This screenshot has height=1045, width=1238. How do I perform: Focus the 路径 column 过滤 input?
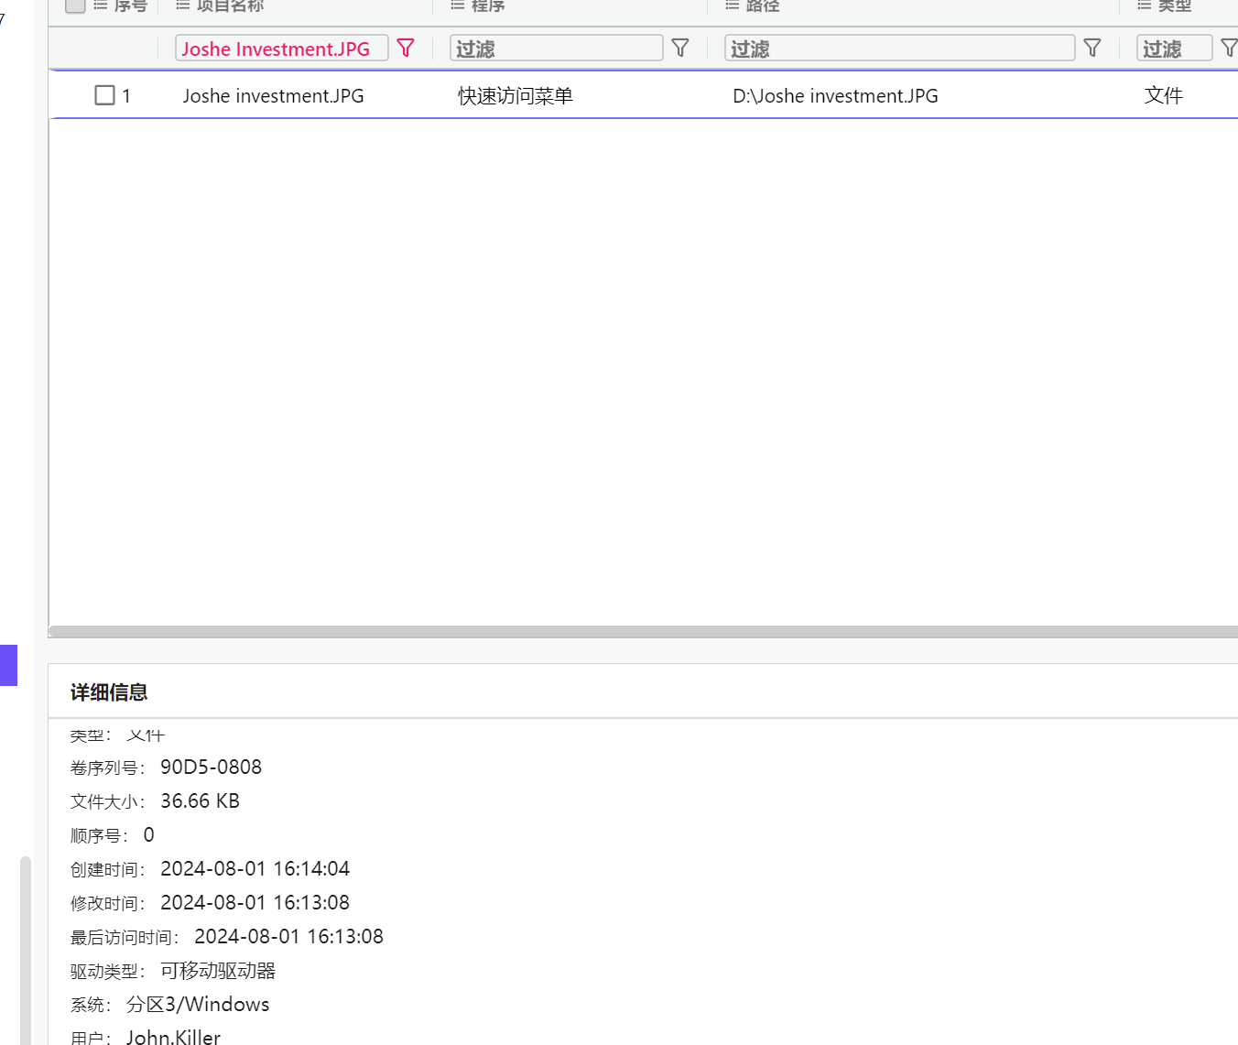(900, 49)
